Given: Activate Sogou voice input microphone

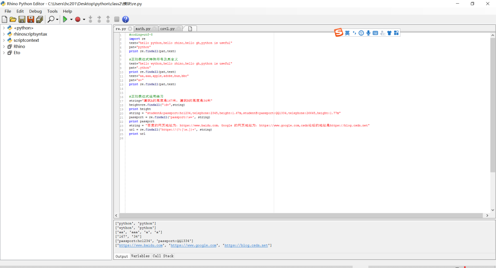Looking at the screenshot, I should (x=368, y=33).
